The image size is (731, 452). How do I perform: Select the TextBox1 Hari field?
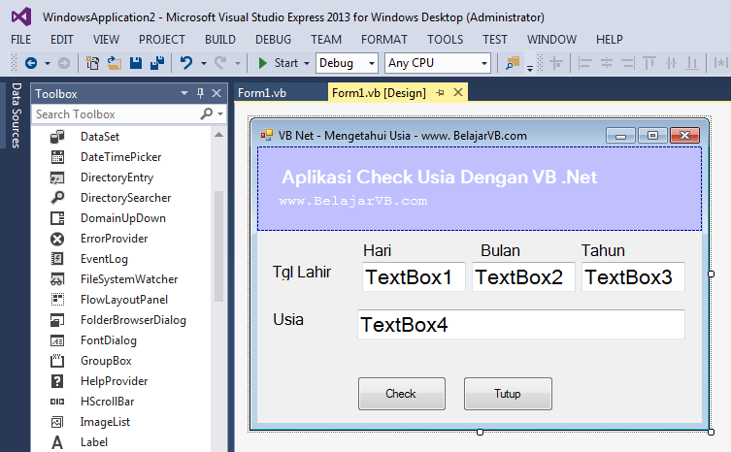tap(414, 276)
